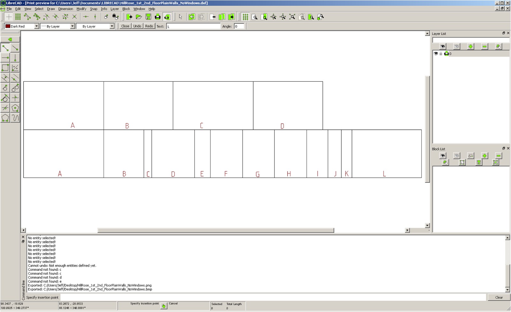Select the Spline drawing tool
Image resolution: width=511 pixels, height=312 pixels.
click(x=15, y=118)
